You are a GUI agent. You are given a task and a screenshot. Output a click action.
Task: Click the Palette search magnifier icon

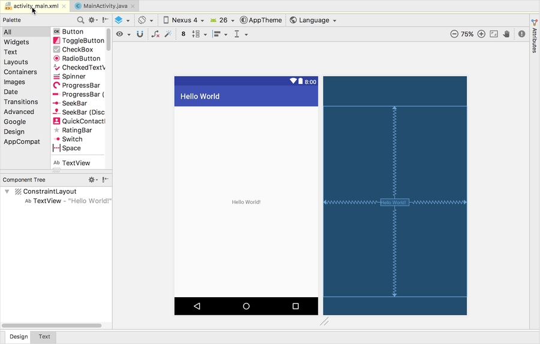80,20
